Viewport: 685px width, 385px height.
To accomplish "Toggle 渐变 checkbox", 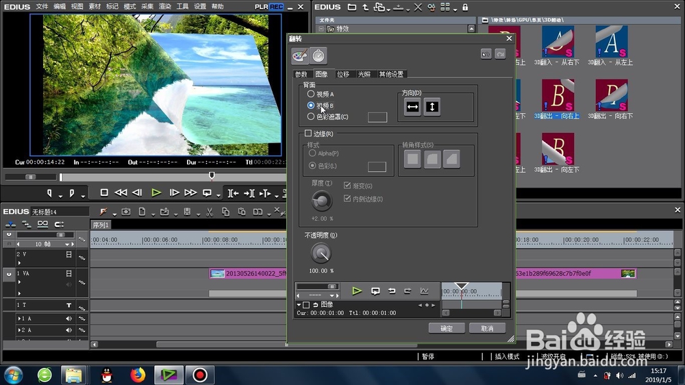I will pos(347,186).
